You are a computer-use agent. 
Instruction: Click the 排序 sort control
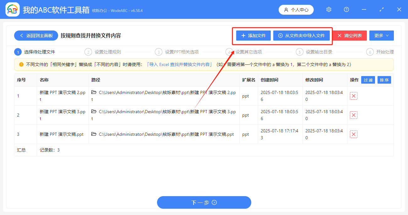pyautogui.click(x=384, y=80)
